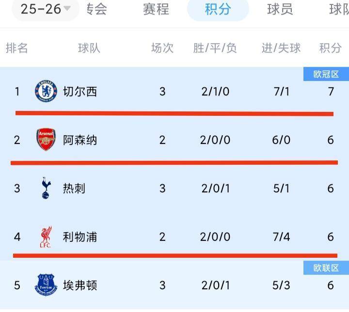Click the 欧冠区 zone label
The image size is (349, 312).
pos(326,74)
